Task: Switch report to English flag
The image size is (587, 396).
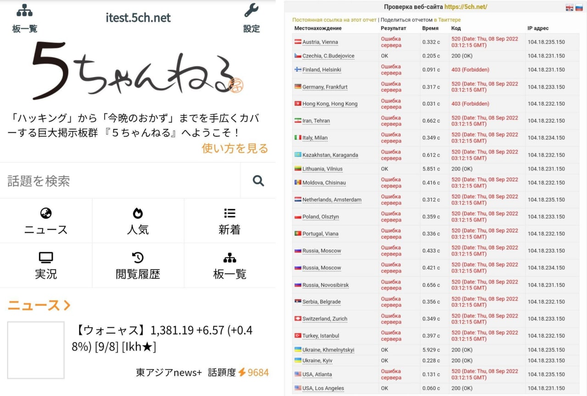Action: (x=569, y=7)
